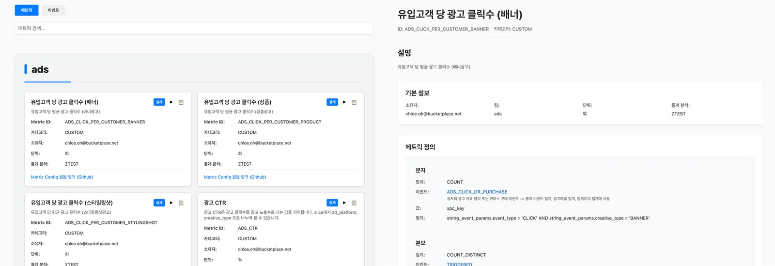This screenshot has height=266, width=775.
Task: Click the COUNT aggregation value
Action: click(455, 182)
